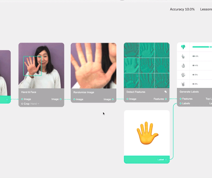The height and width of the screenshot is (178, 212).
Task: Click Labels input port on Generate Labels
Action: pos(181,103)
